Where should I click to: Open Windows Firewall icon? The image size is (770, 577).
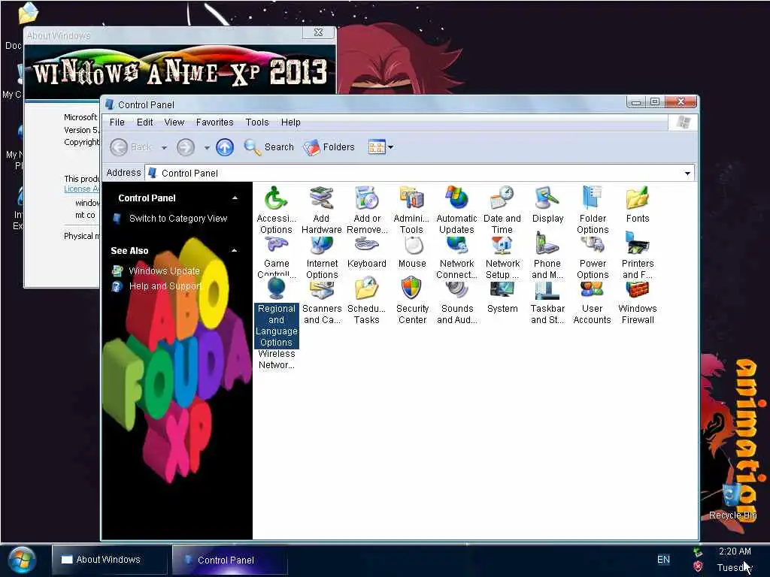pos(638,302)
